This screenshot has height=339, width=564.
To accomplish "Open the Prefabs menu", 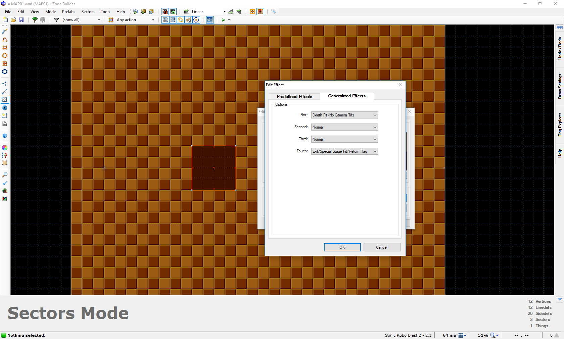I will (x=68, y=12).
